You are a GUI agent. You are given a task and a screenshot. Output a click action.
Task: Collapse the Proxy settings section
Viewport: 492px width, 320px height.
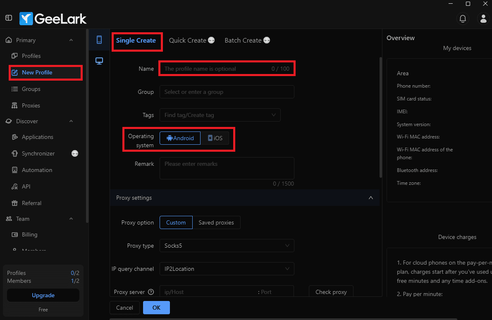(371, 198)
